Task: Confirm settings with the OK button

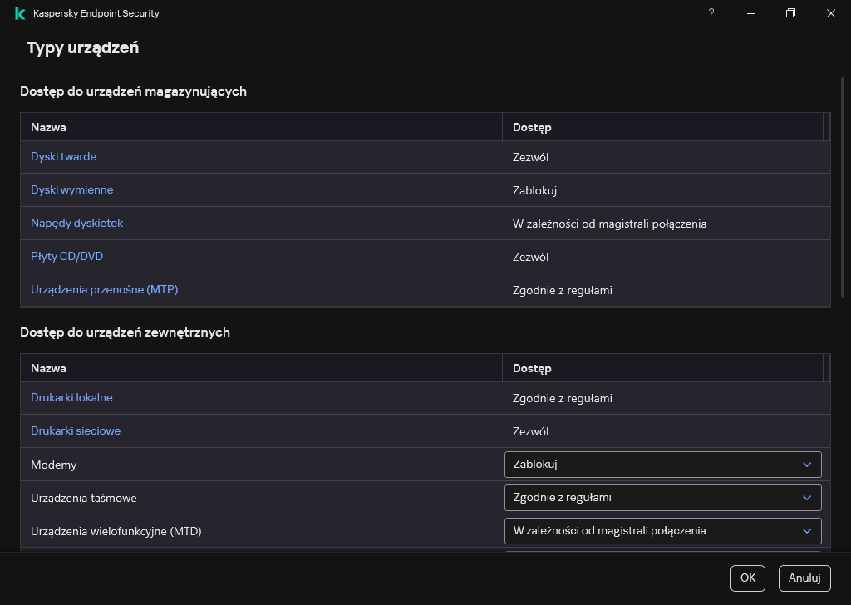Action: click(747, 578)
